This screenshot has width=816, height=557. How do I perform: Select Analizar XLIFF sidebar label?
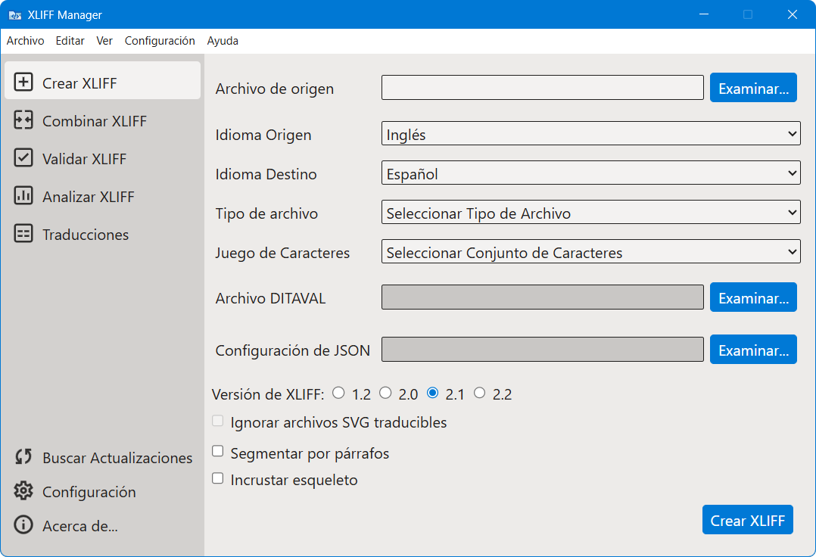[89, 197]
